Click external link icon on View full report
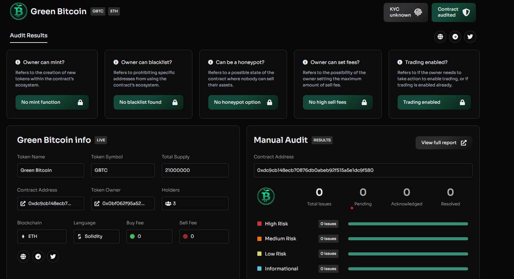This screenshot has width=514, height=279. pyautogui.click(x=464, y=143)
